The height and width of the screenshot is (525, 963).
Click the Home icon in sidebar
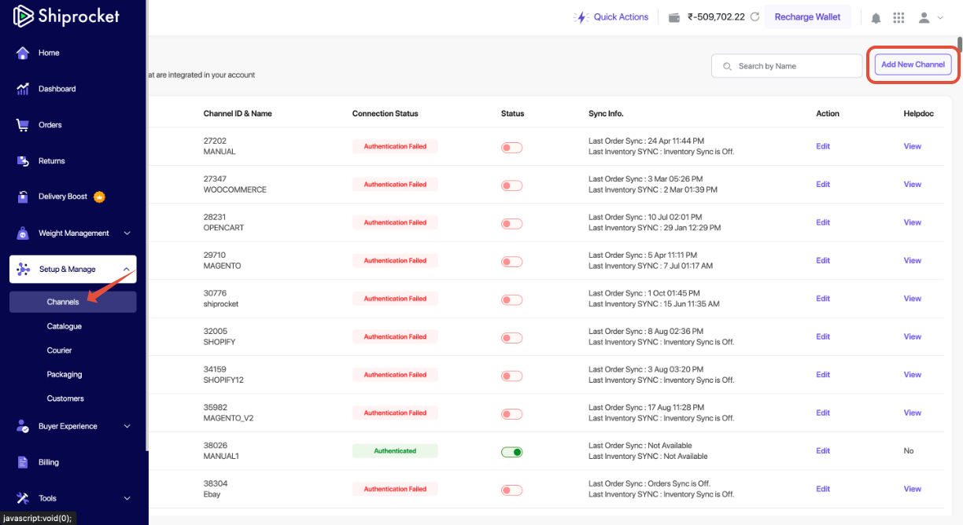click(23, 53)
